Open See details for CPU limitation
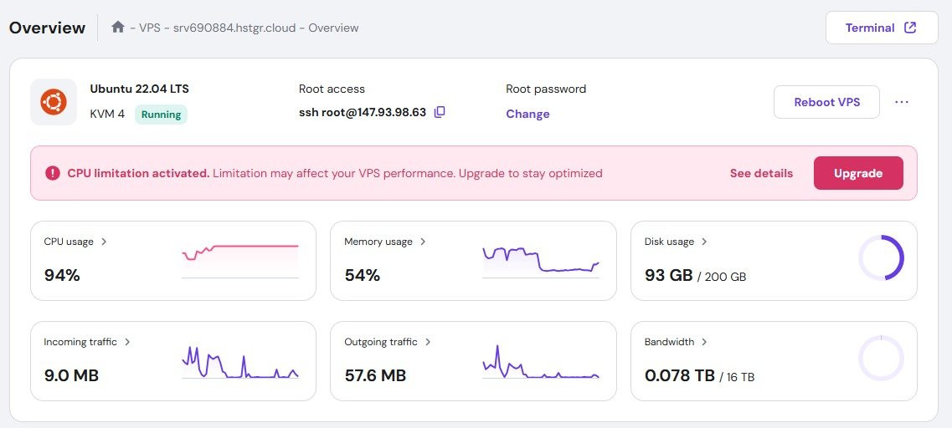Screen dimensions: 952x428 point(760,173)
